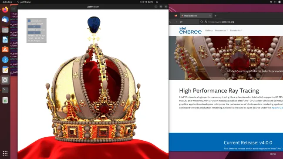This screenshot has height=159, width=283.
Task: Expand the RenderKit dropdown menu
Action: pyautogui.click(x=236, y=30)
